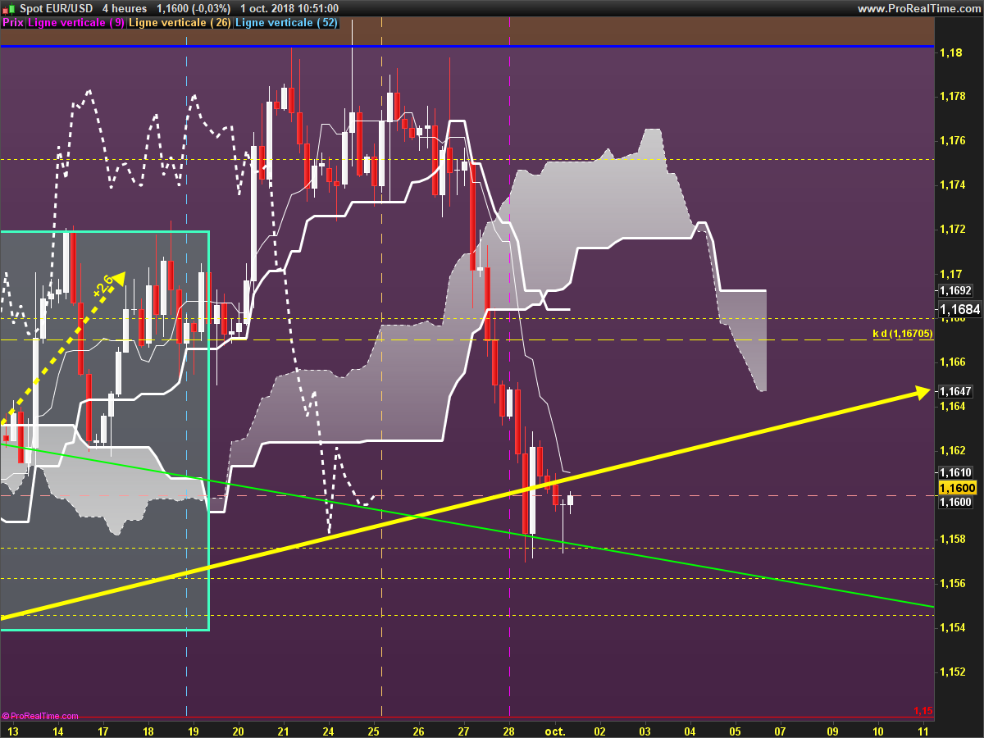This screenshot has height=738, width=984.
Task: Select the Ligne verticale (26) label
Action: (180, 23)
